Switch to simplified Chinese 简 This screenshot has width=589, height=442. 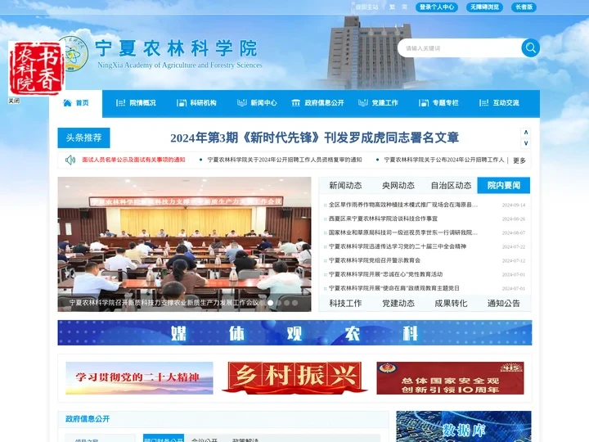point(405,7)
